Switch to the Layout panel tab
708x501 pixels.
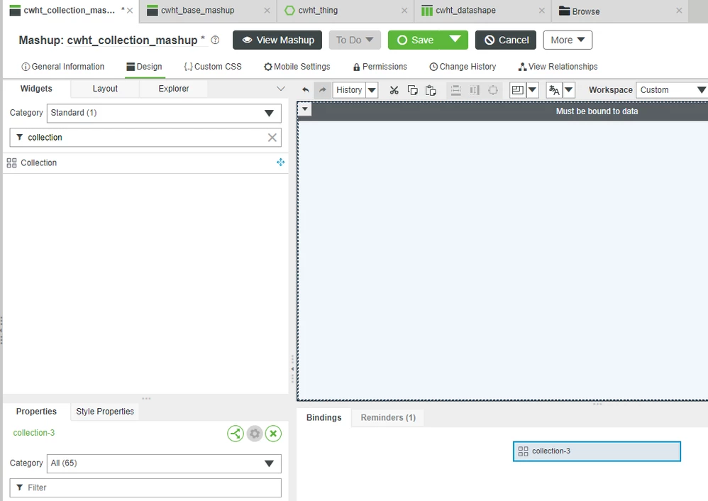pyautogui.click(x=105, y=89)
